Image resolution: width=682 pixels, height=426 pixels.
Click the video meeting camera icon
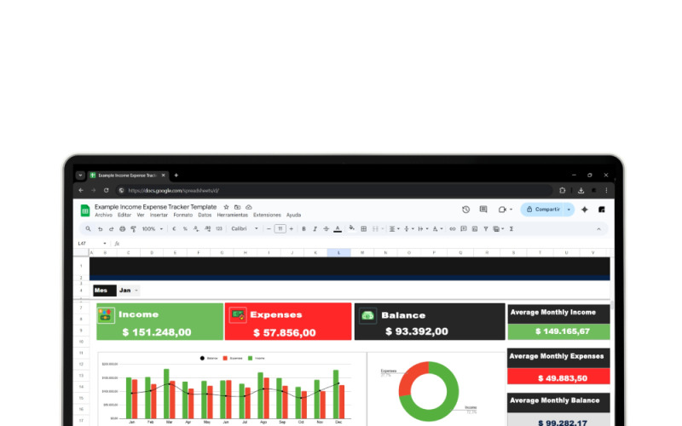tap(502, 210)
